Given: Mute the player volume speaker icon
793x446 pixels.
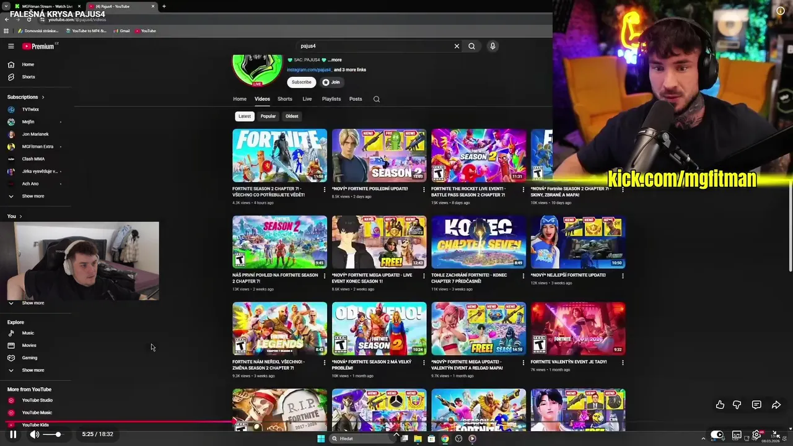Looking at the screenshot, I should [x=34, y=434].
